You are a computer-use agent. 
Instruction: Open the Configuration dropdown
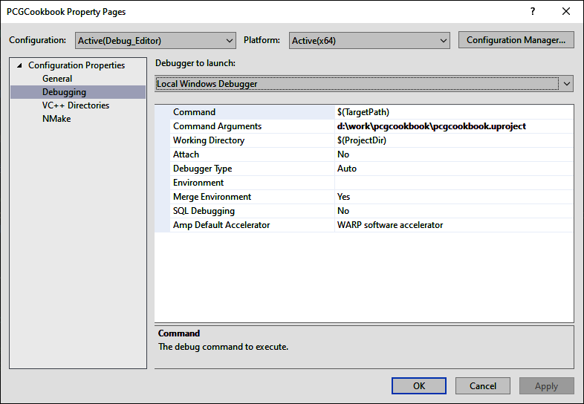pos(156,41)
